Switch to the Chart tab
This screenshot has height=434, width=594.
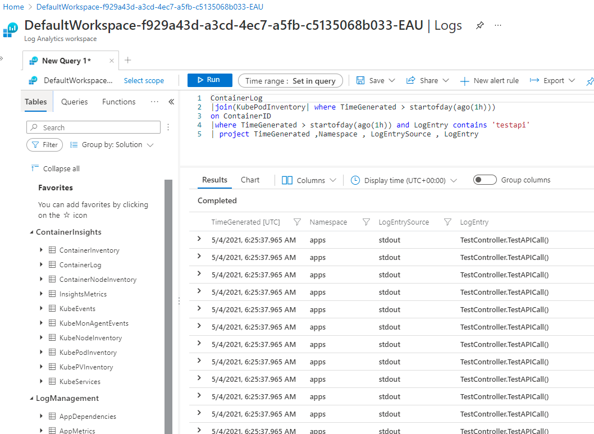point(250,180)
